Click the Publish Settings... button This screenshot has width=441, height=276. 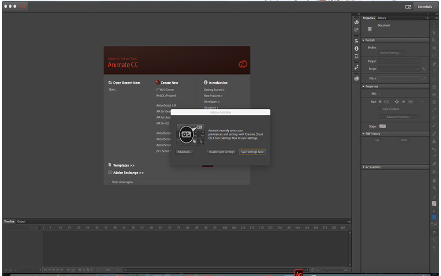tap(390, 53)
